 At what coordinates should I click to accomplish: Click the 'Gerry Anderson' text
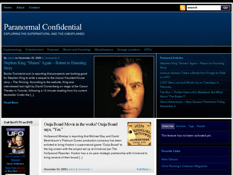[15, 164]
